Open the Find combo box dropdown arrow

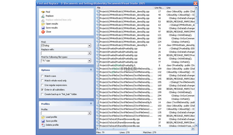(x=89, y=46)
